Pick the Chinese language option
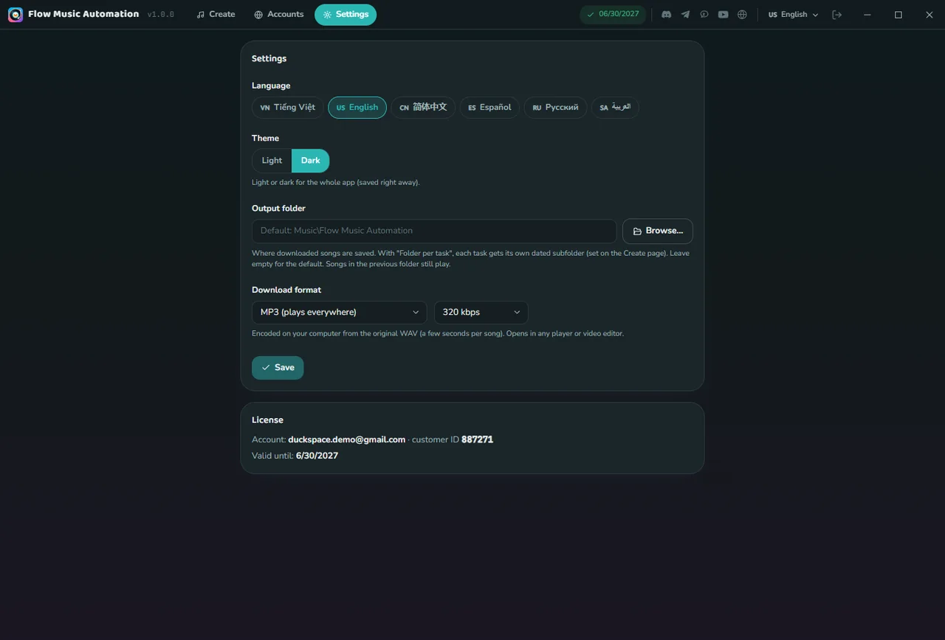Image resolution: width=945 pixels, height=640 pixels. pyautogui.click(x=423, y=108)
